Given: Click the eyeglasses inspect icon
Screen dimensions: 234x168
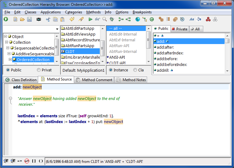Looking at the screenshot, I should [x=97, y=19].
